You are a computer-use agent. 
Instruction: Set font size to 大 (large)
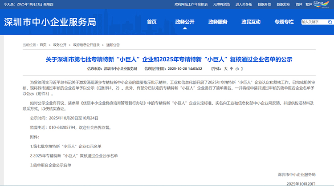click(226, 69)
